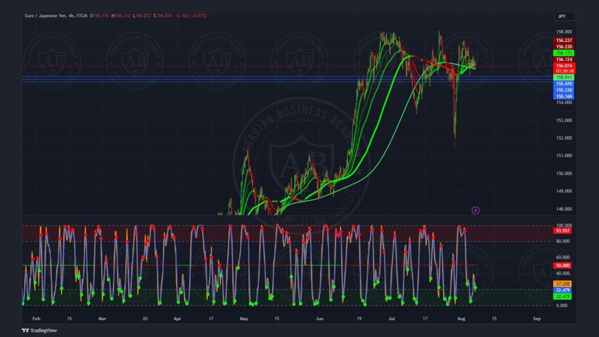
Task: Click the Sep date on time axis
Action: [x=537, y=319]
